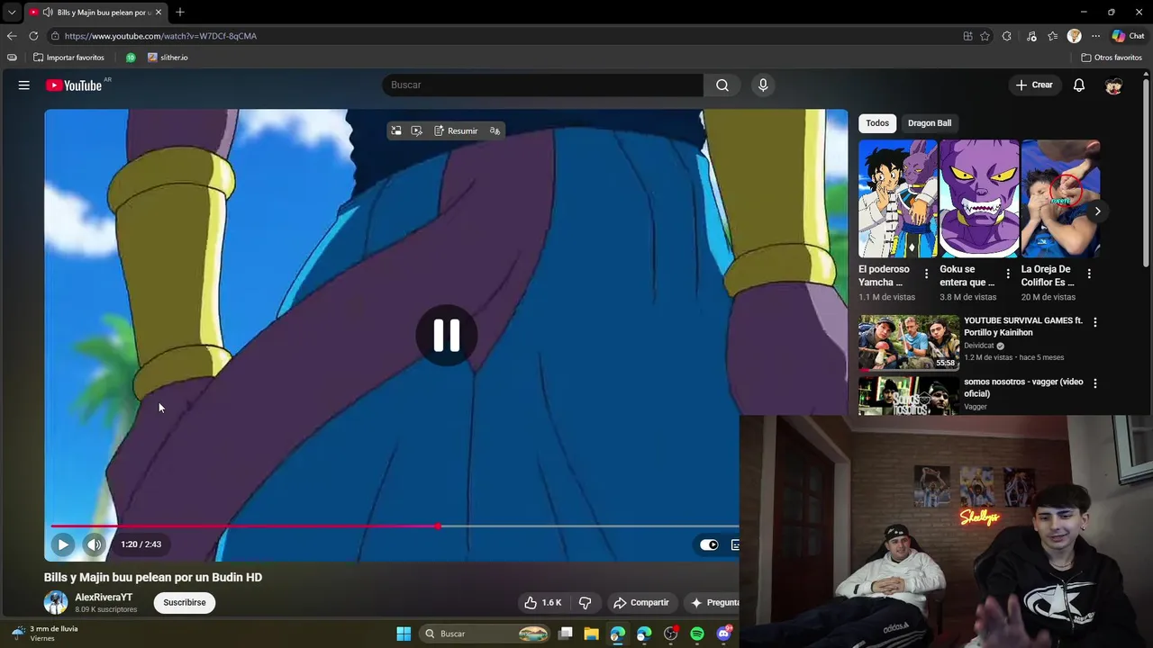The height and width of the screenshot is (648, 1153).
Task: Open the weather widget showing 3 mm de lluvia
Action: (x=45, y=634)
